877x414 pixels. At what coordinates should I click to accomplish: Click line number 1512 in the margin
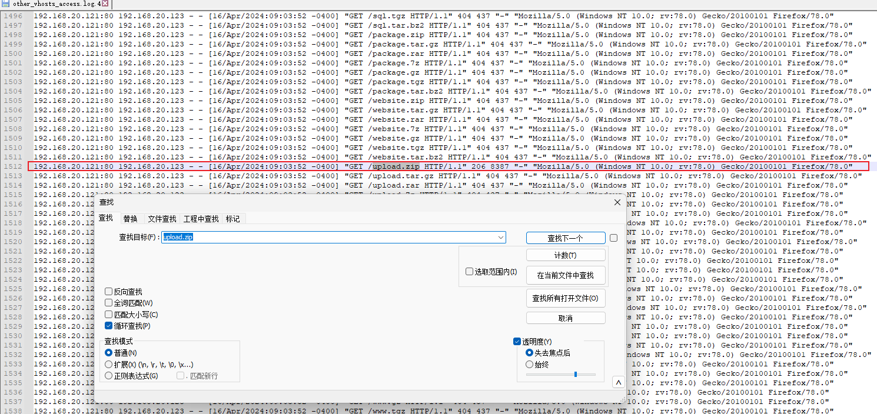point(12,166)
